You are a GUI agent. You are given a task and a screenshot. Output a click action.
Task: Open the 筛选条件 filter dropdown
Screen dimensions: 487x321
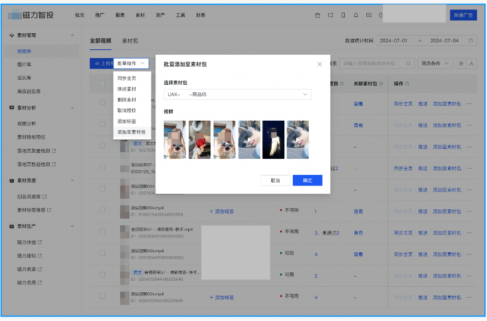[x=436, y=64]
